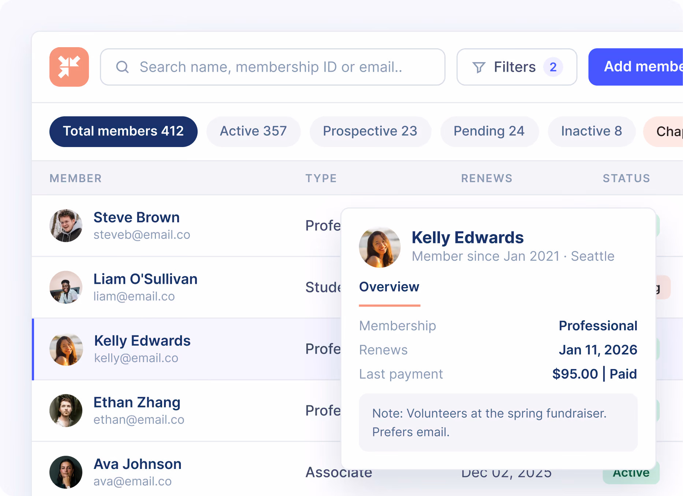Switch to Overview tab in popup
The image size is (683, 496).
[389, 287]
